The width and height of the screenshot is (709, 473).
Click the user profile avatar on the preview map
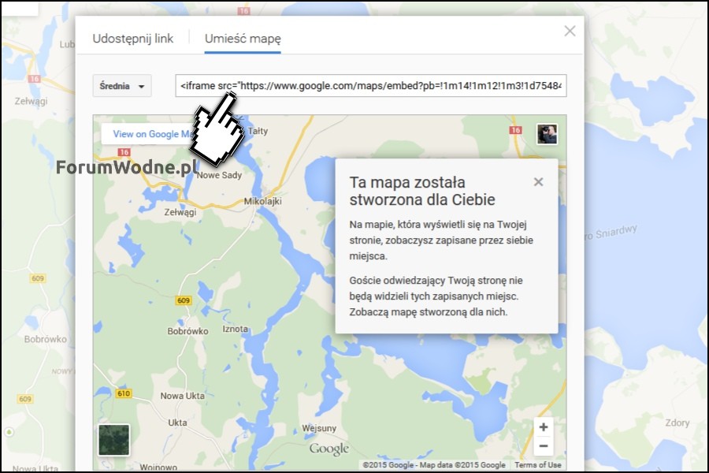click(x=548, y=134)
